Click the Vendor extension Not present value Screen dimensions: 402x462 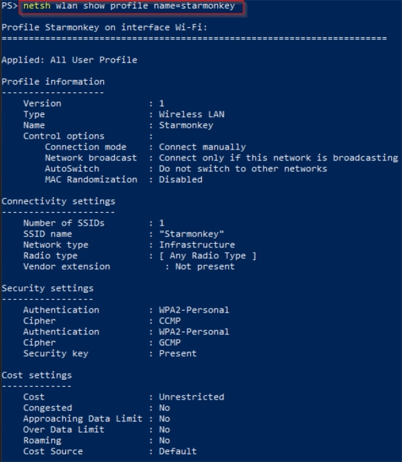tap(205, 266)
